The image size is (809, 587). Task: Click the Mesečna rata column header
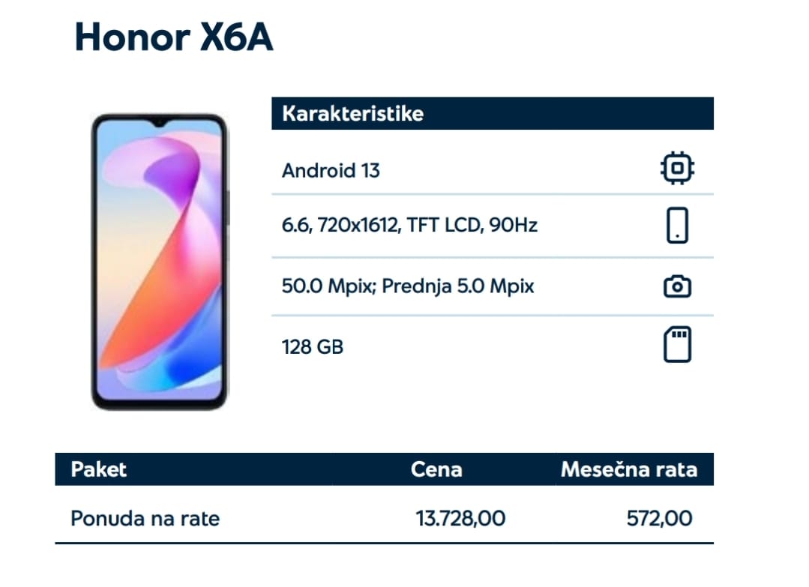coord(629,469)
